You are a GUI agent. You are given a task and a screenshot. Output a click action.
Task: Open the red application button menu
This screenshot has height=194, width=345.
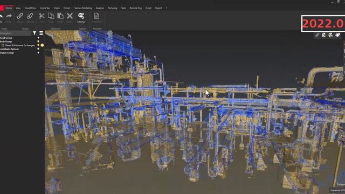[2, 8]
